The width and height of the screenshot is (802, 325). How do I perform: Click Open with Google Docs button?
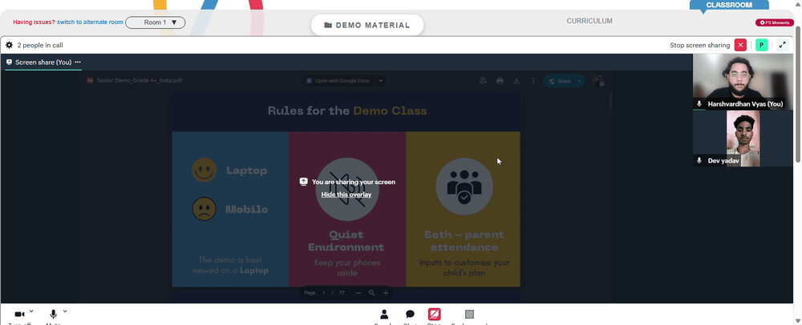(x=337, y=81)
